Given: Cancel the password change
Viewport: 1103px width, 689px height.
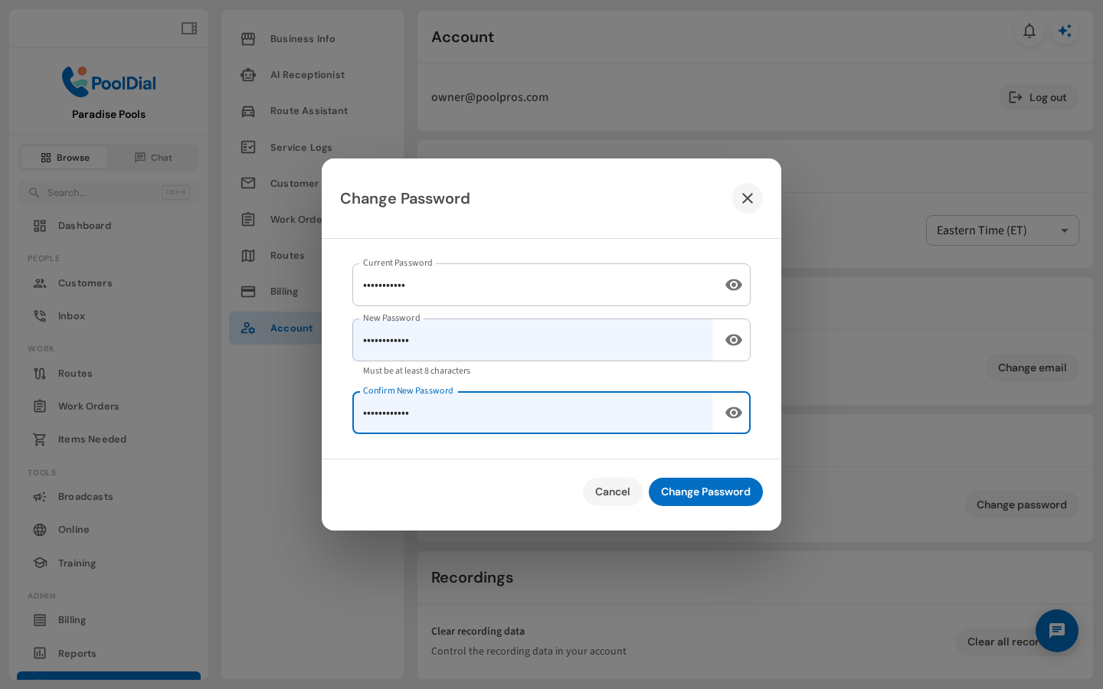Looking at the screenshot, I should [613, 491].
